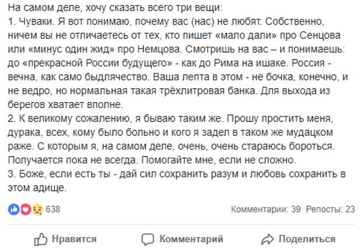Image resolution: width=362 pixels, height=251 pixels.
Task: Click the speech bubble icon beside Комментарий
Action: [148, 239]
